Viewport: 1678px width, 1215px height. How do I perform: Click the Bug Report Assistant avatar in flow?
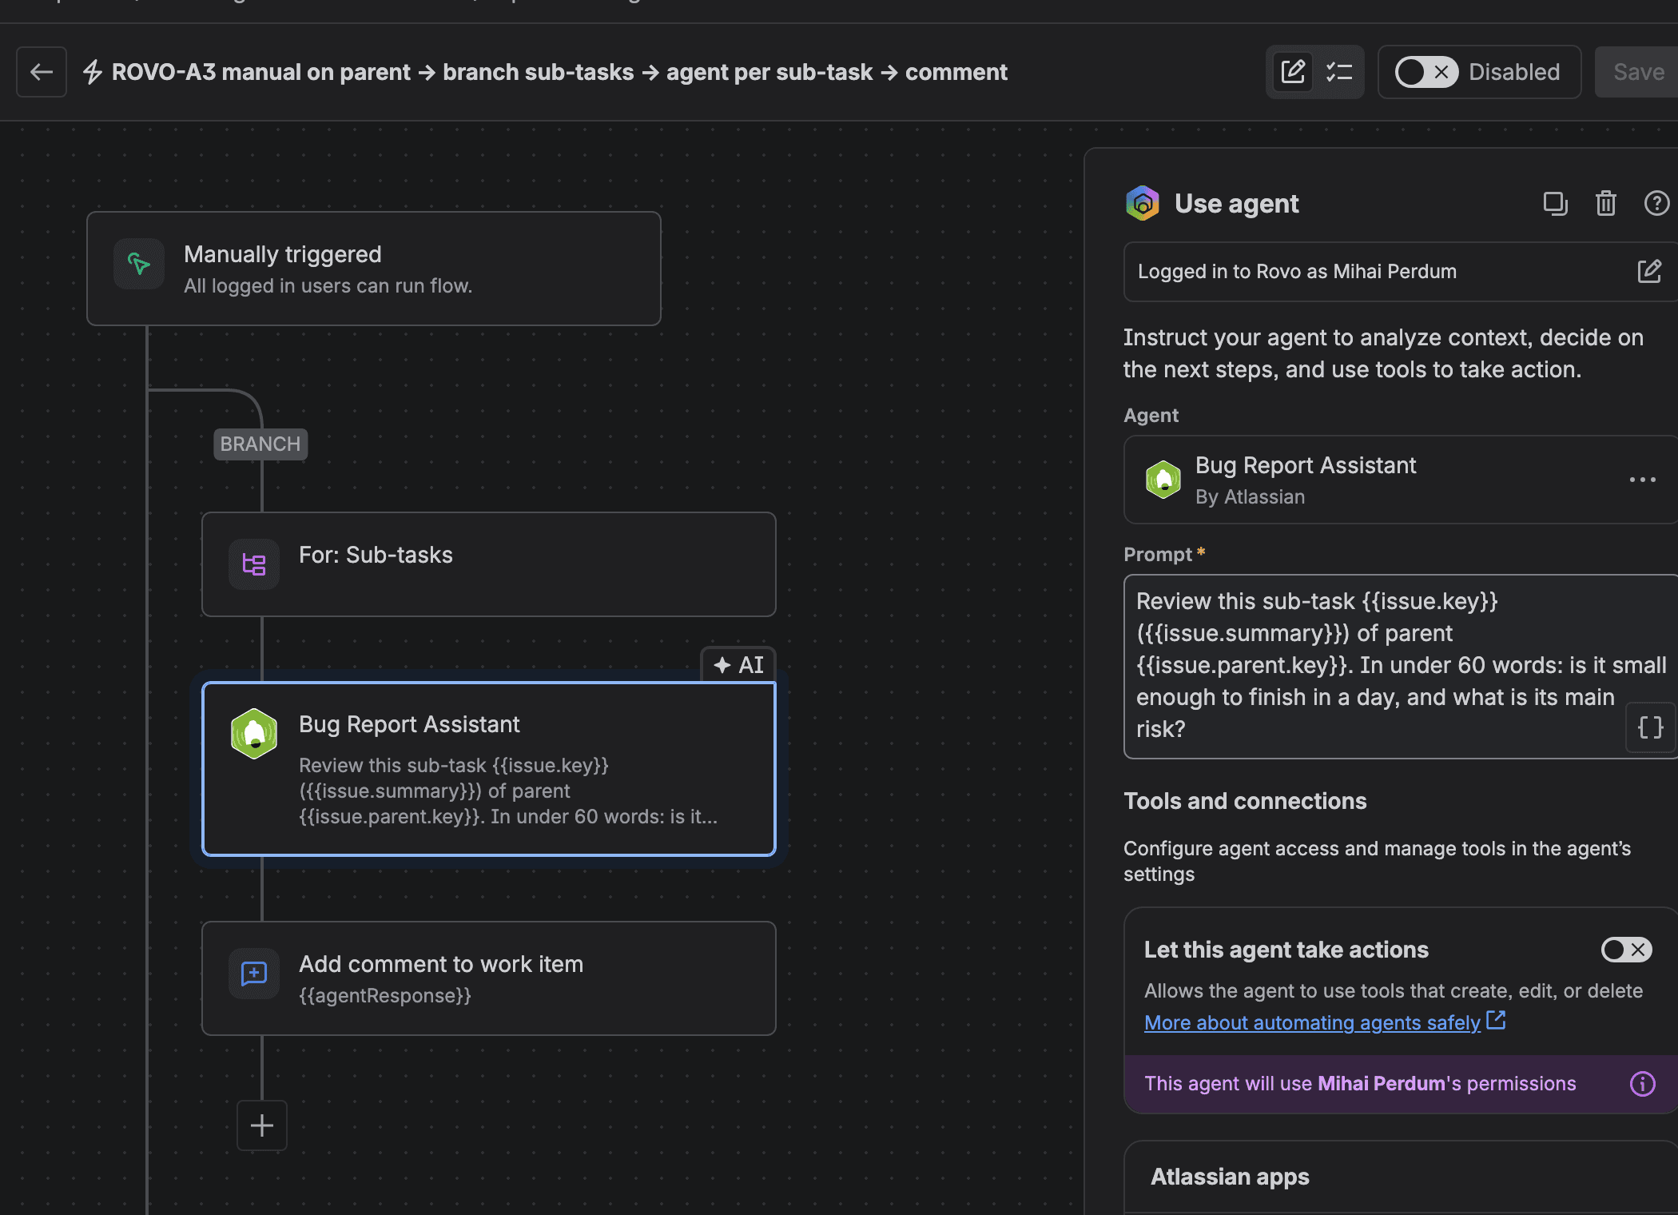tap(254, 733)
